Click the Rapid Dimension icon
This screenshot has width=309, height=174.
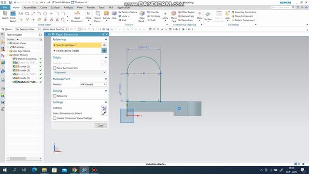77,14
